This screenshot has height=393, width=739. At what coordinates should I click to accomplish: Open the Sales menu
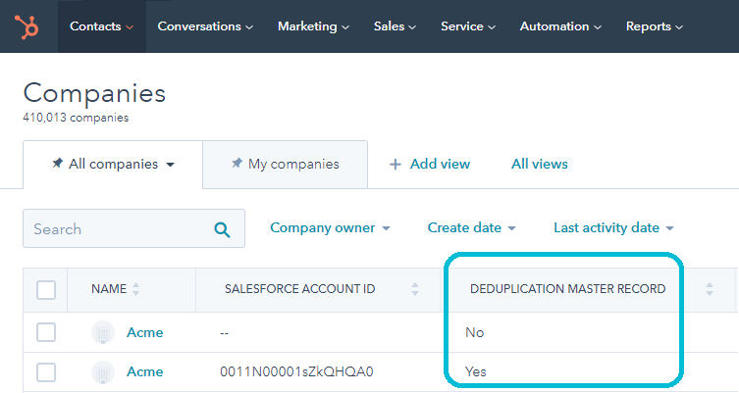[395, 26]
